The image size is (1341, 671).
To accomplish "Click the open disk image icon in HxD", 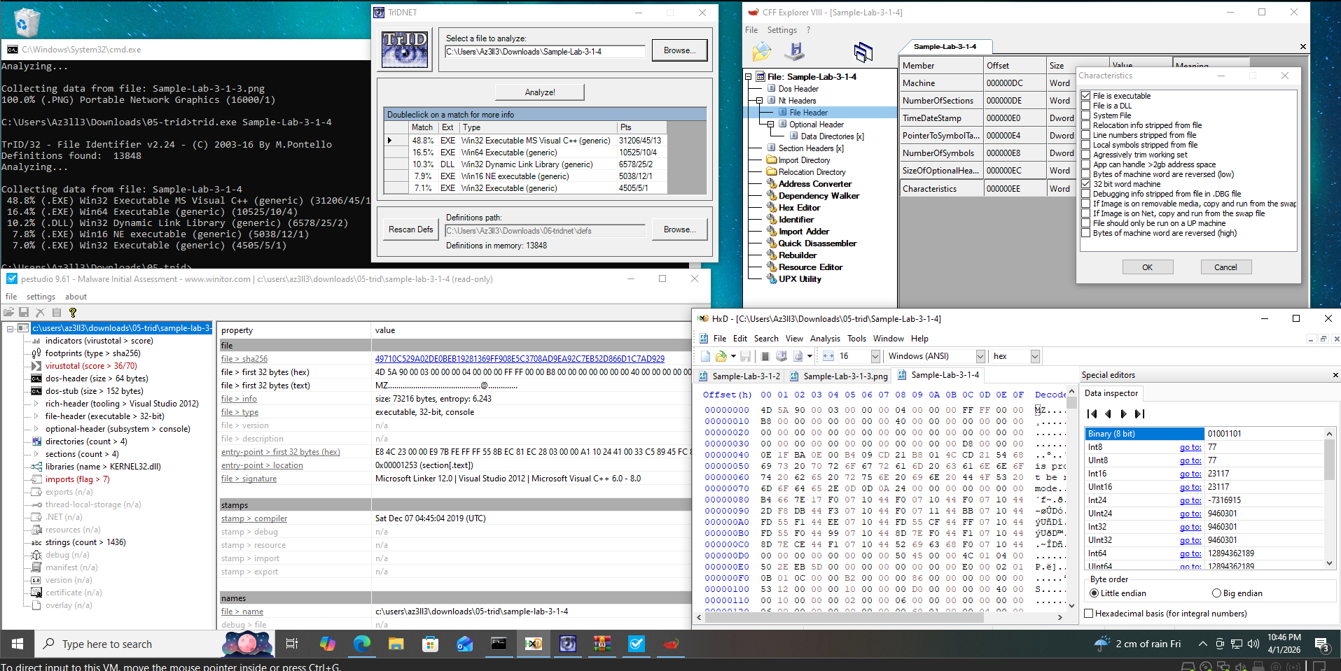I will point(798,356).
